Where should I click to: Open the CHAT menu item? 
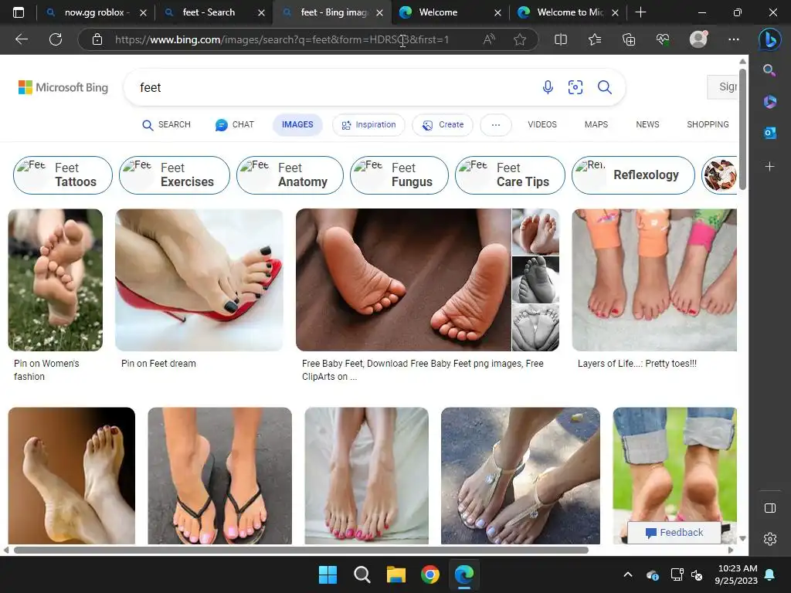point(235,124)
